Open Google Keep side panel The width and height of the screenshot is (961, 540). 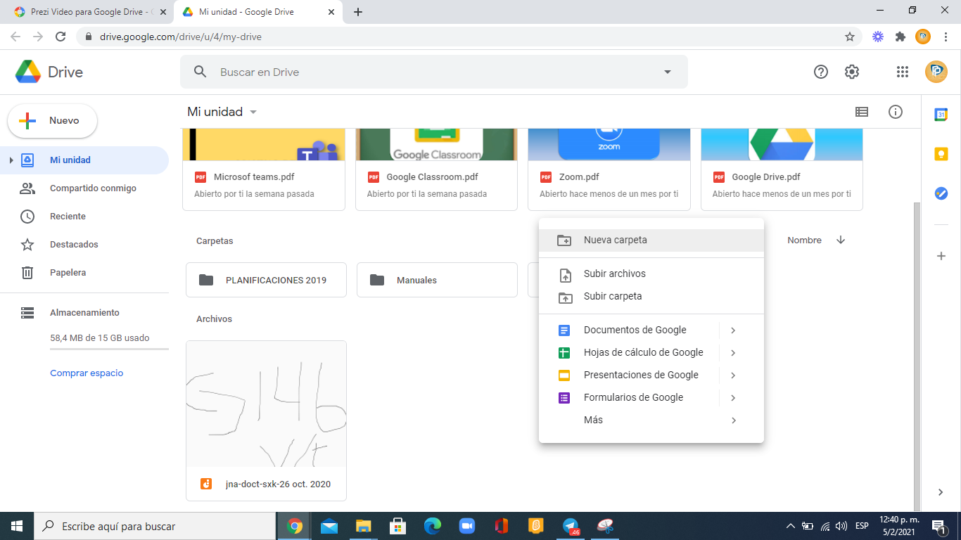[941, 154]
